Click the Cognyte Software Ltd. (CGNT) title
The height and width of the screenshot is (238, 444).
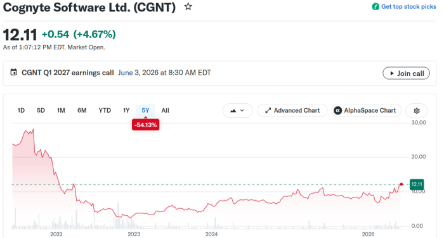click(89, 8)
